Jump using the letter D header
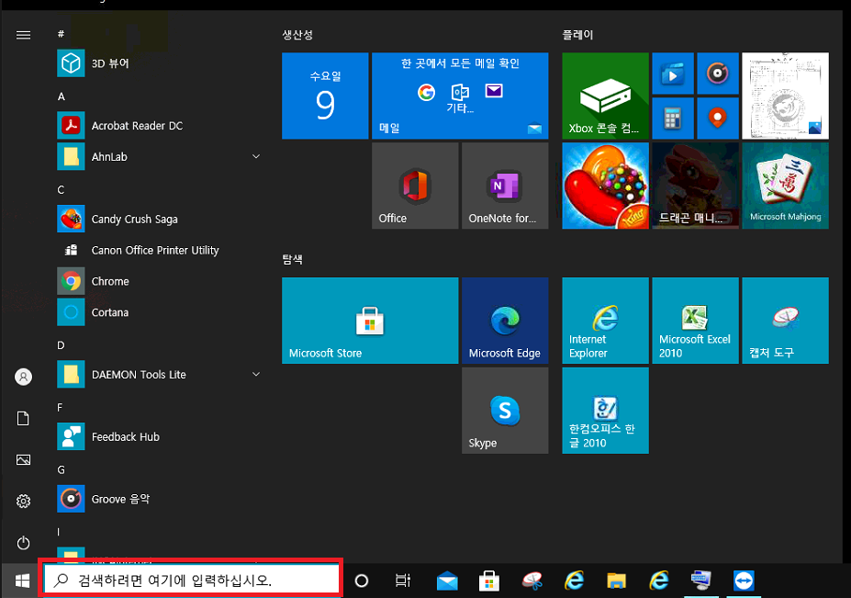 point(61,345)
